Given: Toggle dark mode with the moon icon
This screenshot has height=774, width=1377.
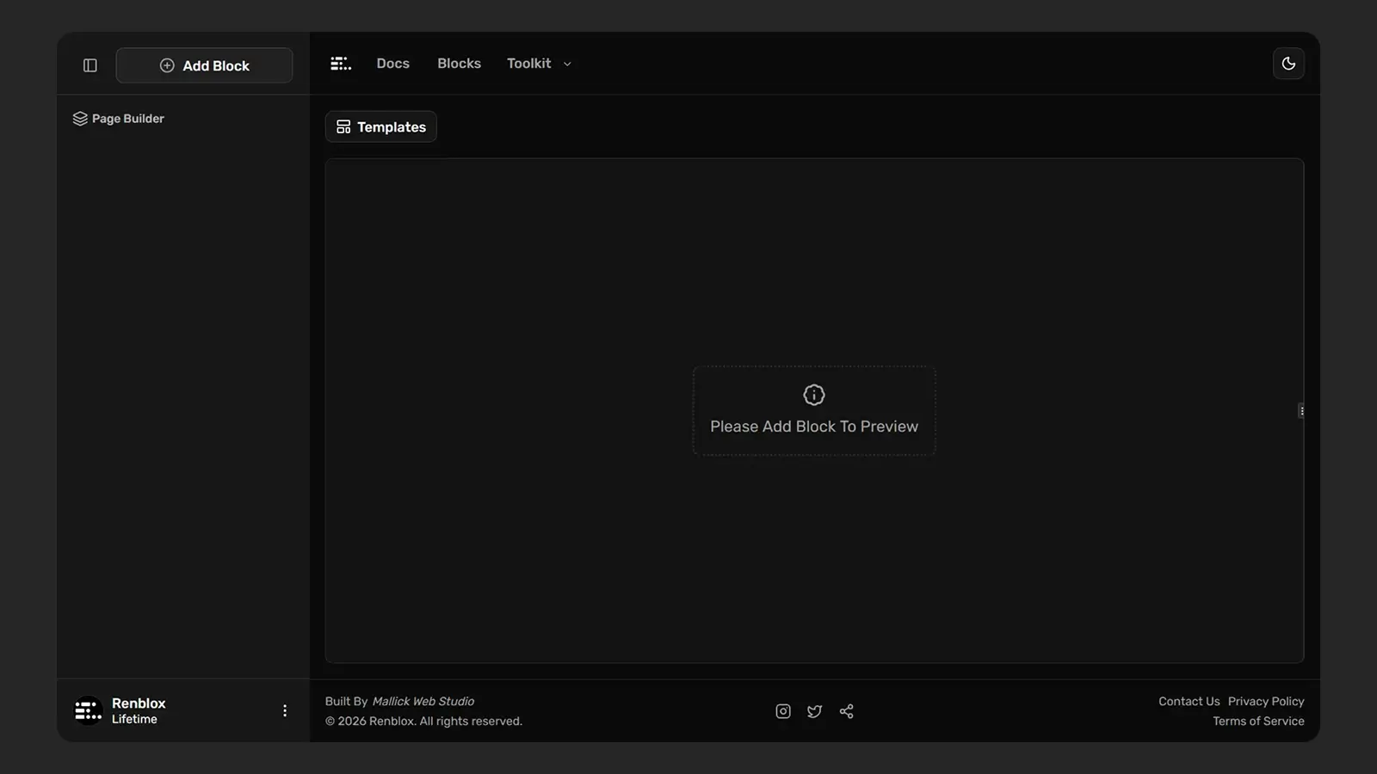Looking at the screenshot, I should (x=1288, y=63).
